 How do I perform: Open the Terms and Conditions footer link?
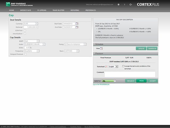click(58, 127)
